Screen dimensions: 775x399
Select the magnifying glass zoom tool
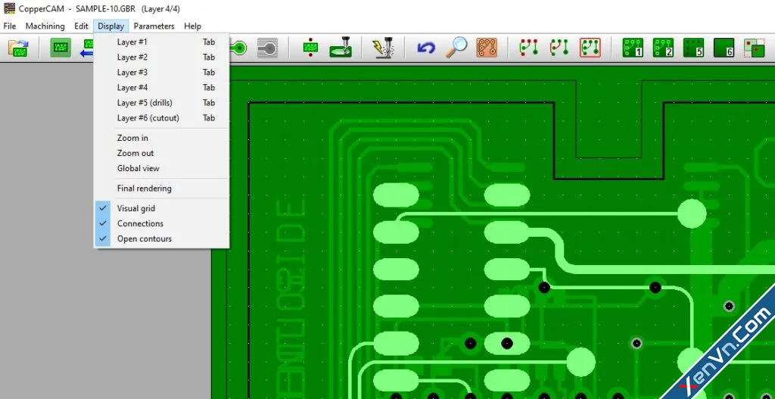click(x=456, y=48)
